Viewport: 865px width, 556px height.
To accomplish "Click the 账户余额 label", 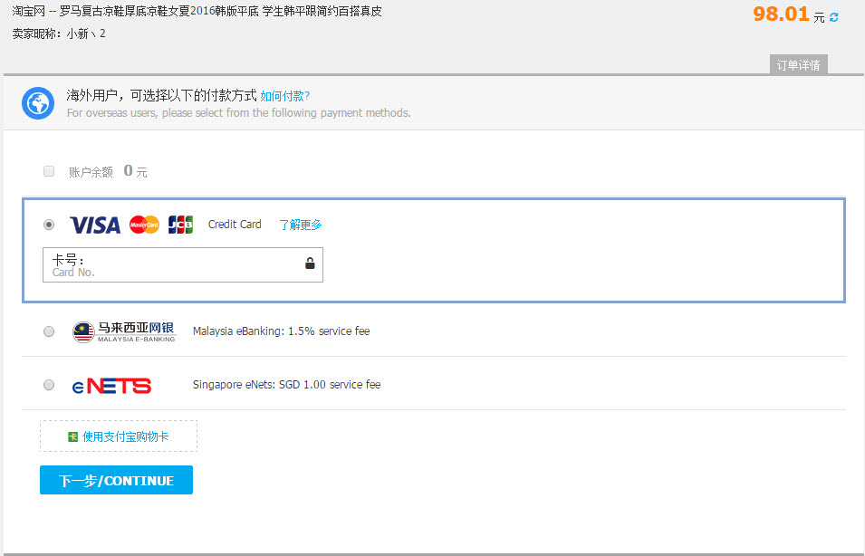I will point(91,172).
